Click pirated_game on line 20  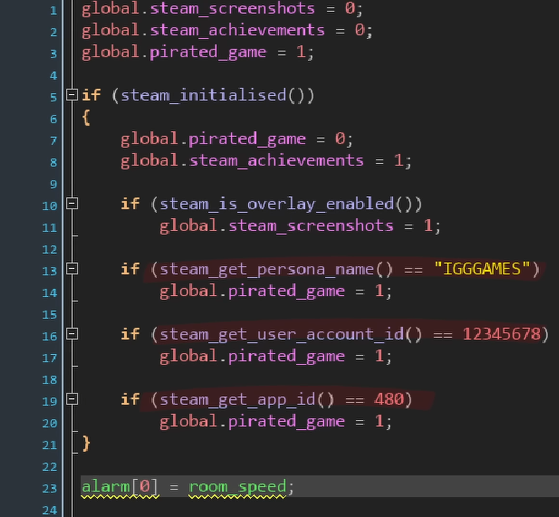286,422
